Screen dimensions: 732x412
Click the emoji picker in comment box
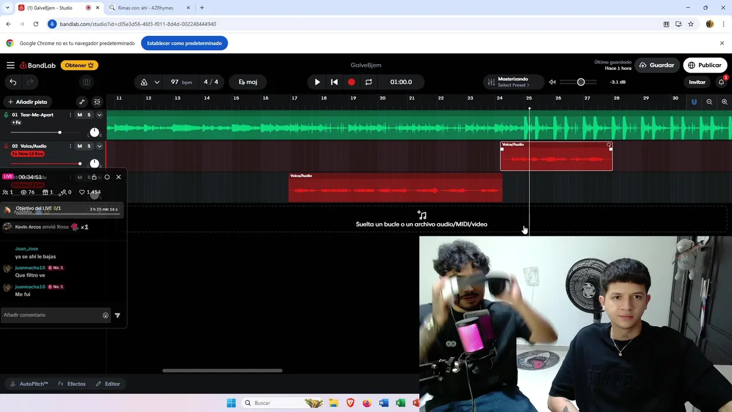(105, 315)
